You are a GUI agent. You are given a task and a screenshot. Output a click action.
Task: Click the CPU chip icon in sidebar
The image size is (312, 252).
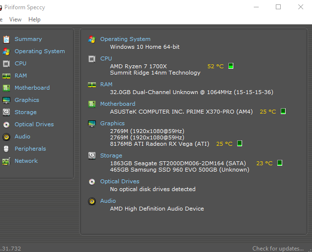[x=6, y=63]
